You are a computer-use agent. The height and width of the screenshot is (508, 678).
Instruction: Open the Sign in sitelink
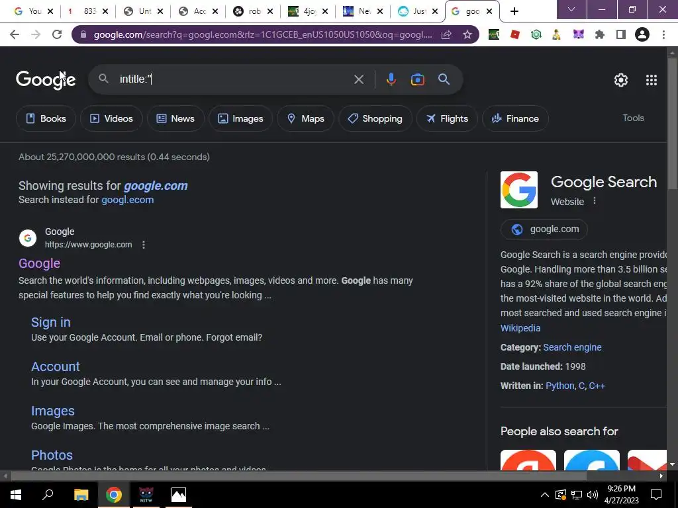[50, 322]
